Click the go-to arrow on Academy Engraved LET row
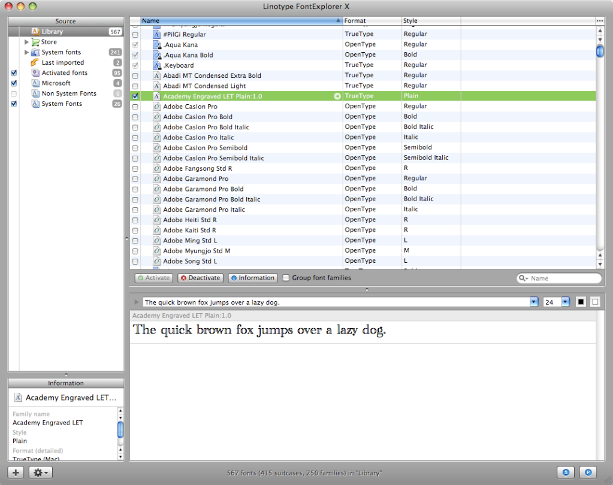 [337, 96]
